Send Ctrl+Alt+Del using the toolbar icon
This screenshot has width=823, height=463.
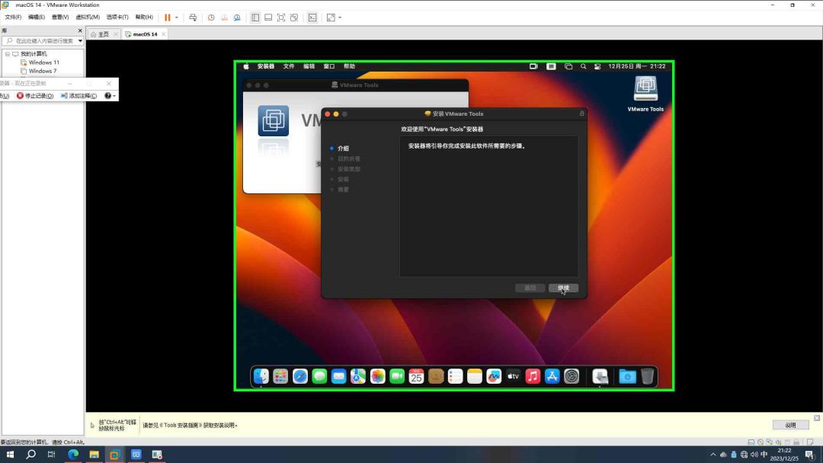pos(194,17)
